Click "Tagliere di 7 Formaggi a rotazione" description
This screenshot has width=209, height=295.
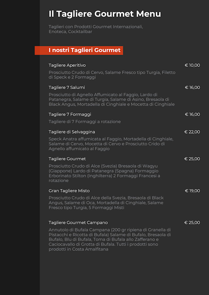point(85,122)
